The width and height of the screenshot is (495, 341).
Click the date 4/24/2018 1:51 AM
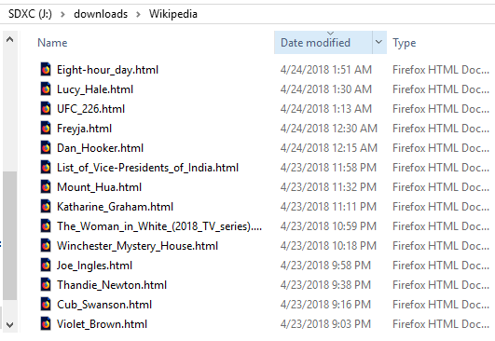[326, 70]
